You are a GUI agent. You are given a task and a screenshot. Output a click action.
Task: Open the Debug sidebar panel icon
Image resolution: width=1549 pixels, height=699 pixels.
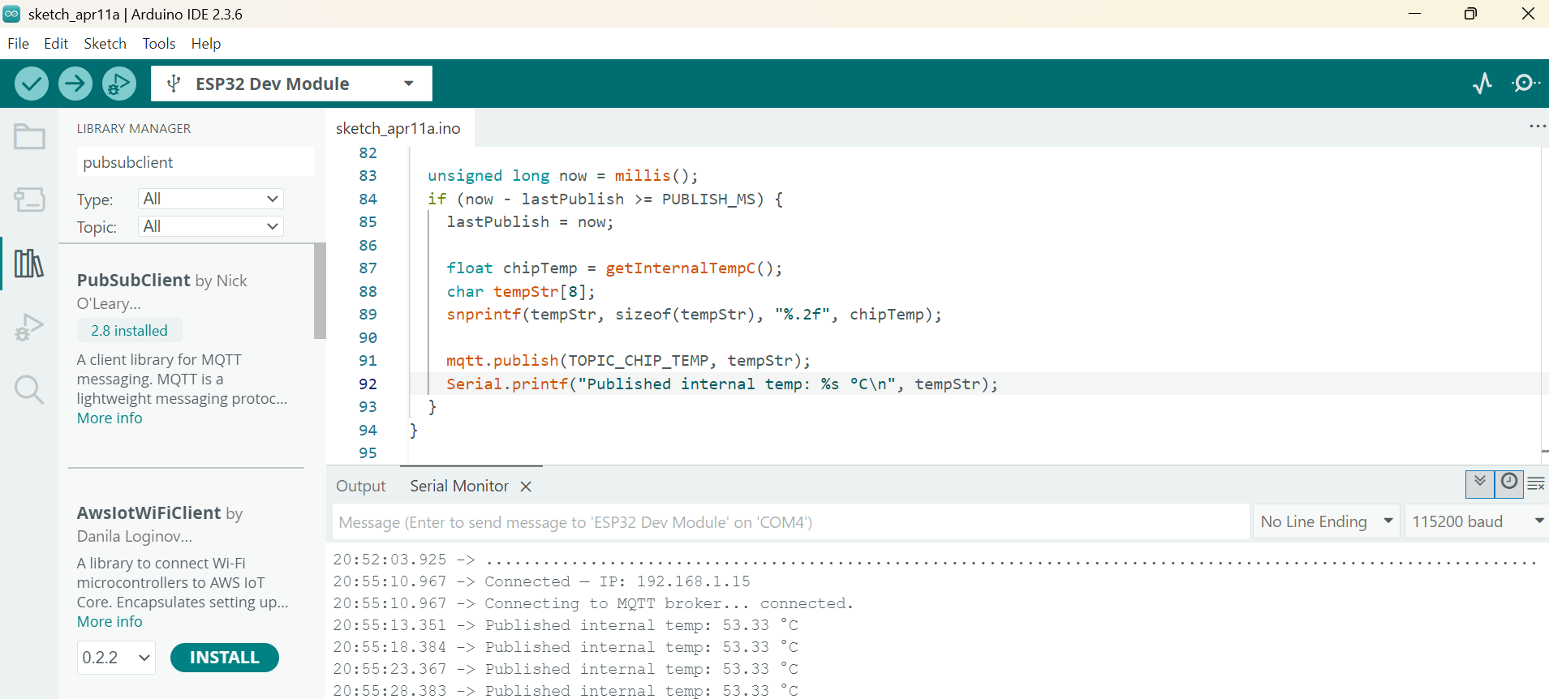coord(29,327)
